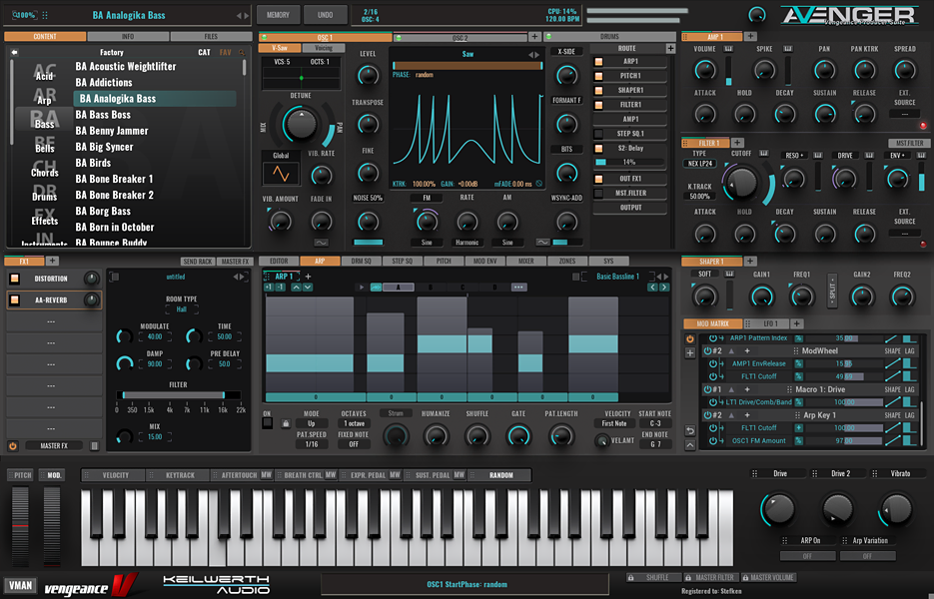
Task: Select the BA Bass Boss preset
Action: pos(103,115)
